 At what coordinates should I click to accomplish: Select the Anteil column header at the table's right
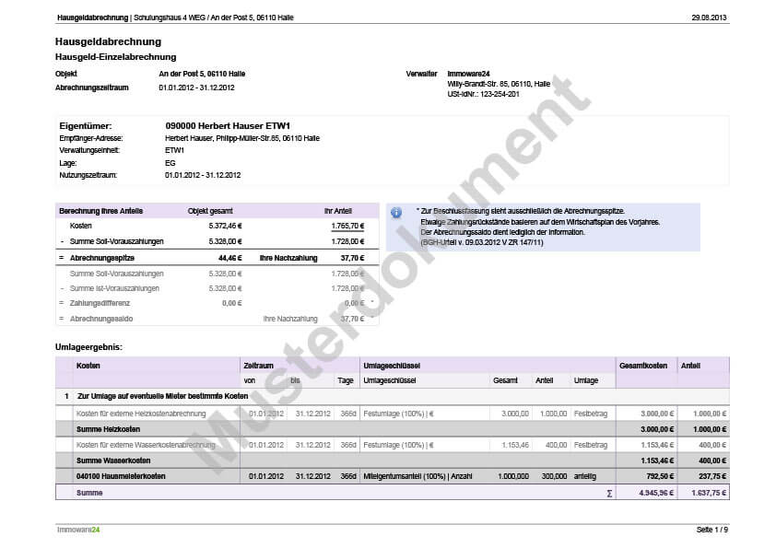click(x=690, y=366)
